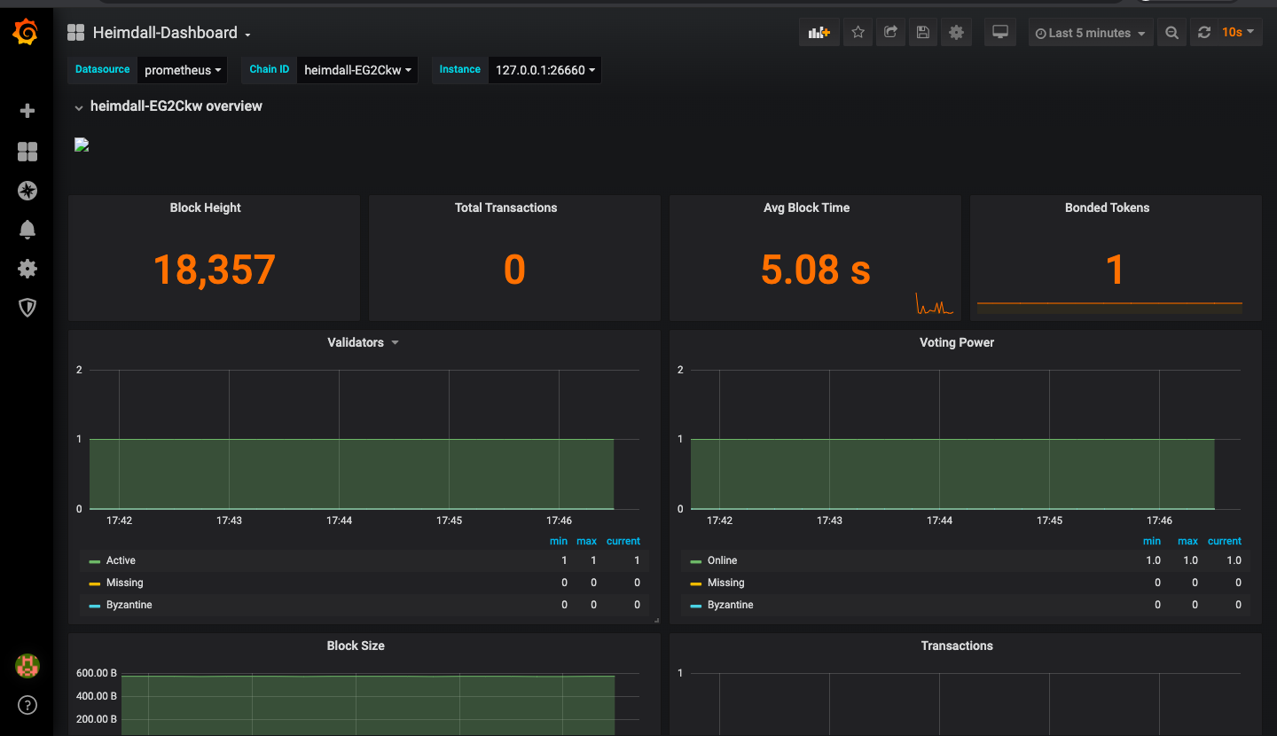Sort Validators legend by max column
The height and width of the screenshot is (736, 1277).
point(586,541)
